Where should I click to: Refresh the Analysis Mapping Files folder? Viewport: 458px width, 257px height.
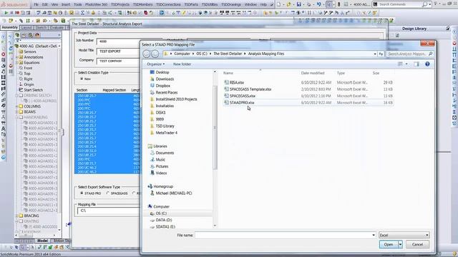click(x=381, y=54)
